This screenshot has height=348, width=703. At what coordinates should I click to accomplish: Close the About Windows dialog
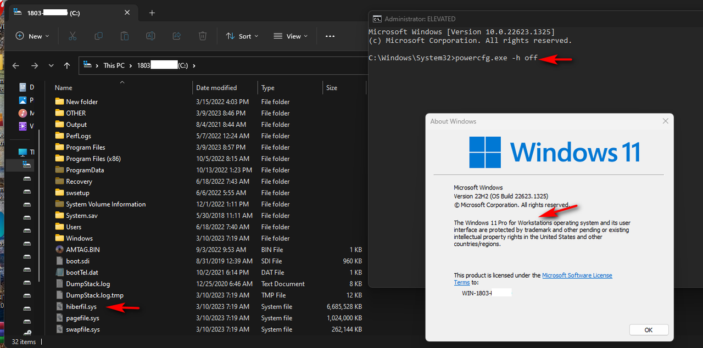pyautogui.click(x=665, y=121)
